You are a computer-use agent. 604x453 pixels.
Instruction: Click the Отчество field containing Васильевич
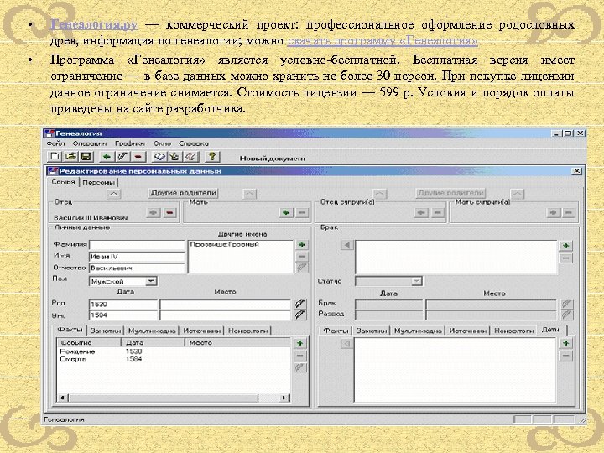pos(137,268)
